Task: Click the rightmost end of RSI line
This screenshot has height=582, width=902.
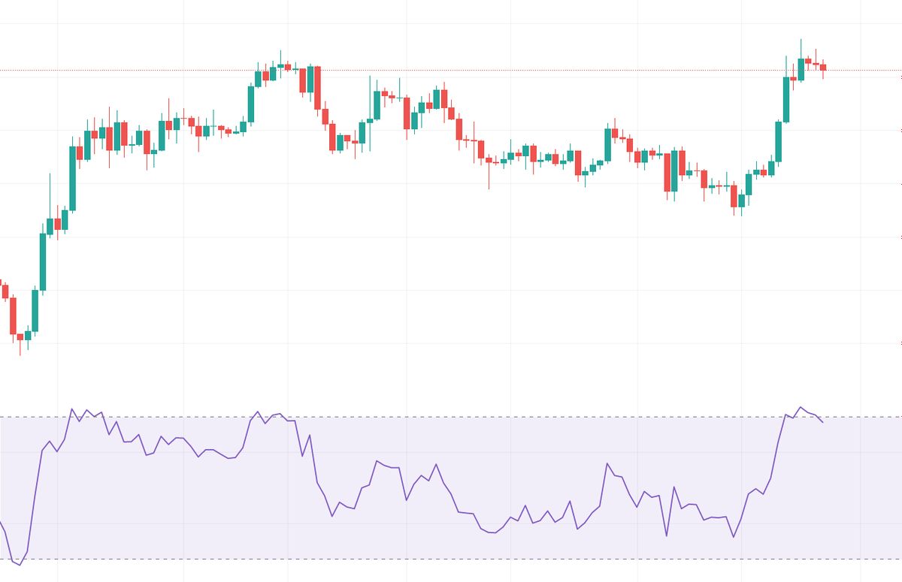Action: coord(822,422)
